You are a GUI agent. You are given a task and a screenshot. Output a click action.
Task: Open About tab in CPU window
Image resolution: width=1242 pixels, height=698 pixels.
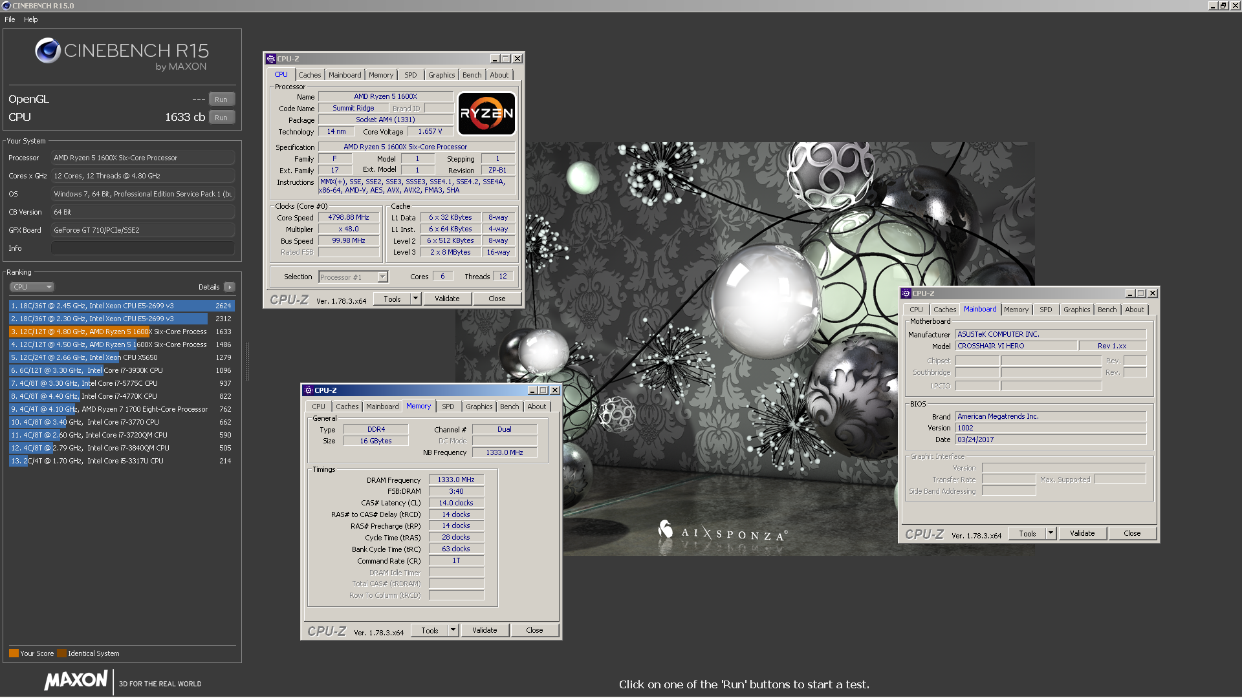coord(499,75)
